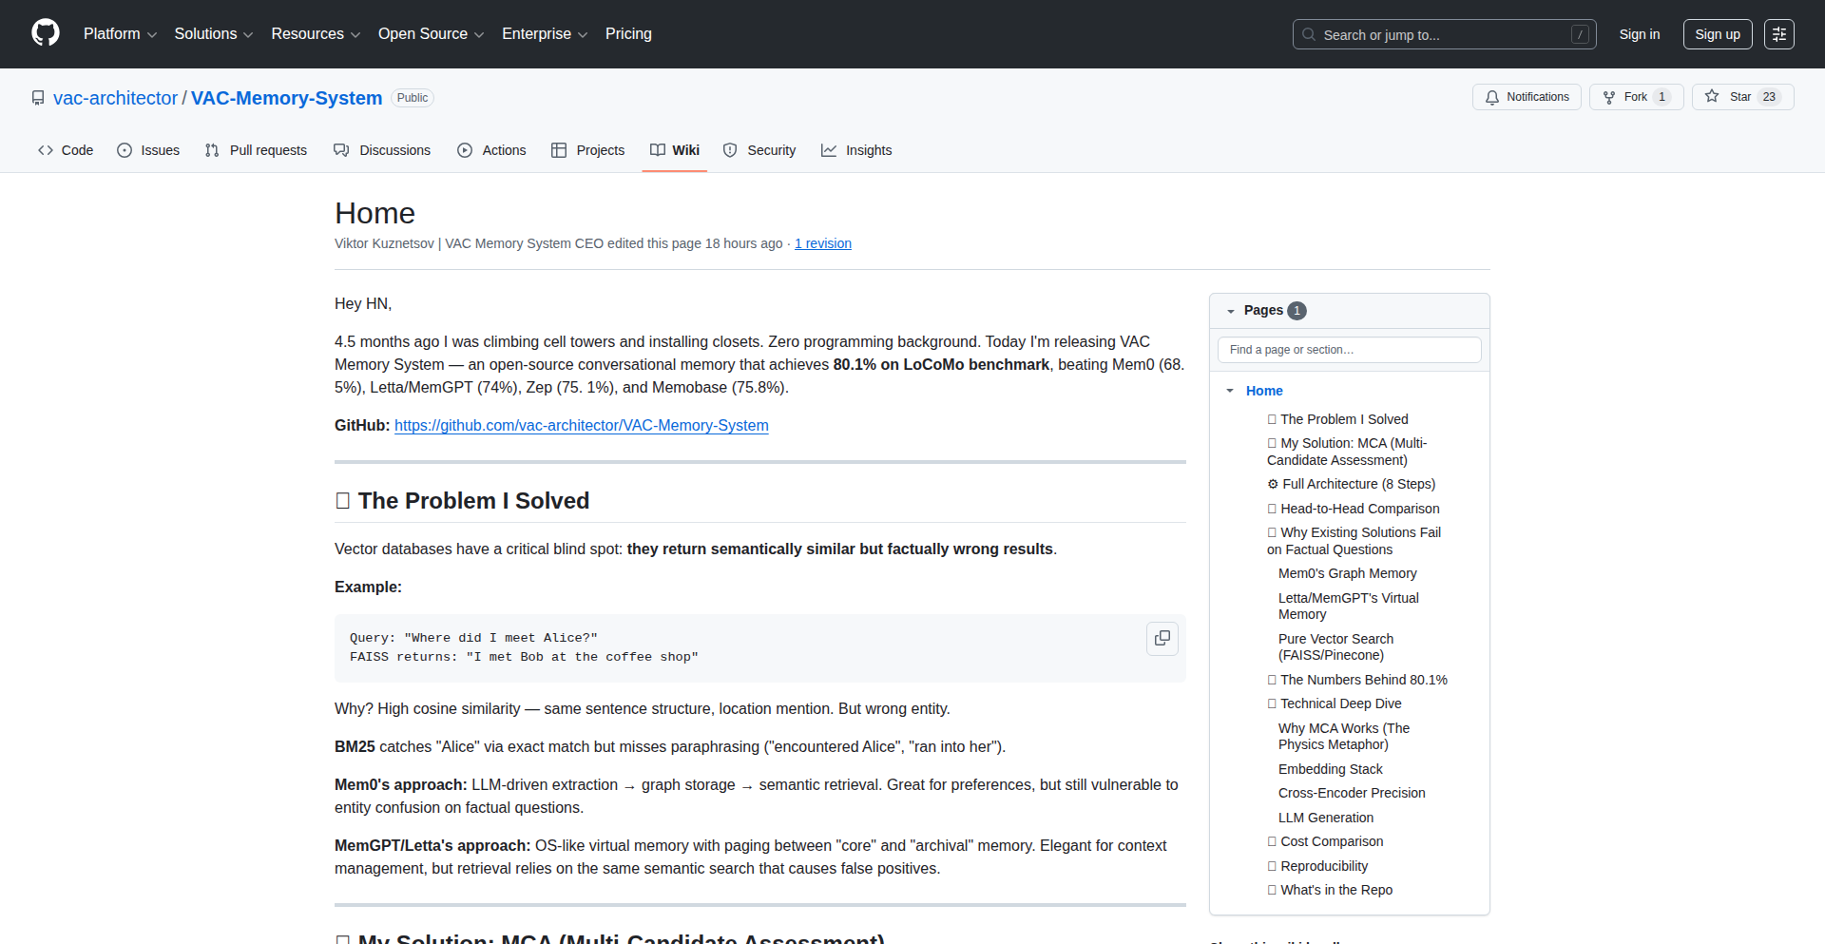Click the Sign in link
Screen dimensions: 1825x944
1640,34
